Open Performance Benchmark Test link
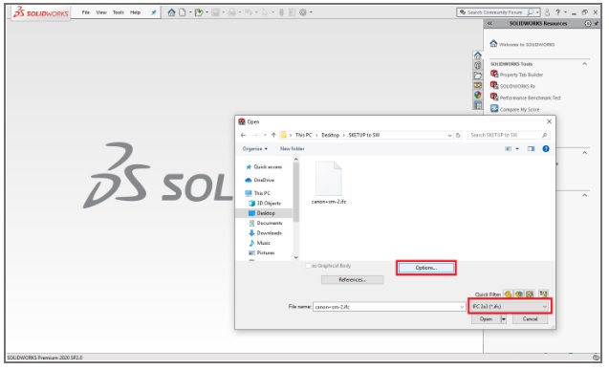The width and height of the screenshot is (609, 370). 531,98
